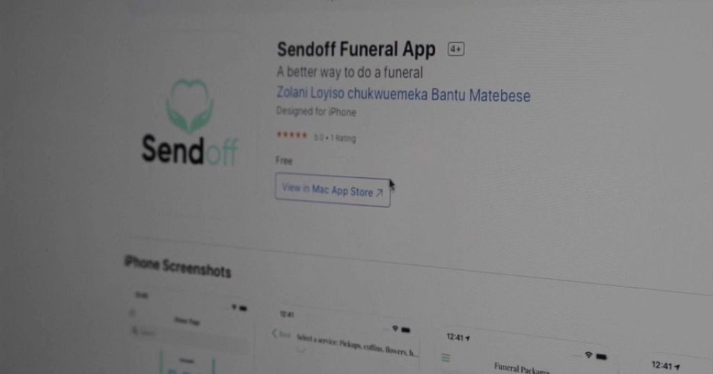Click the View in Mac App Store button

coord(332,190)
